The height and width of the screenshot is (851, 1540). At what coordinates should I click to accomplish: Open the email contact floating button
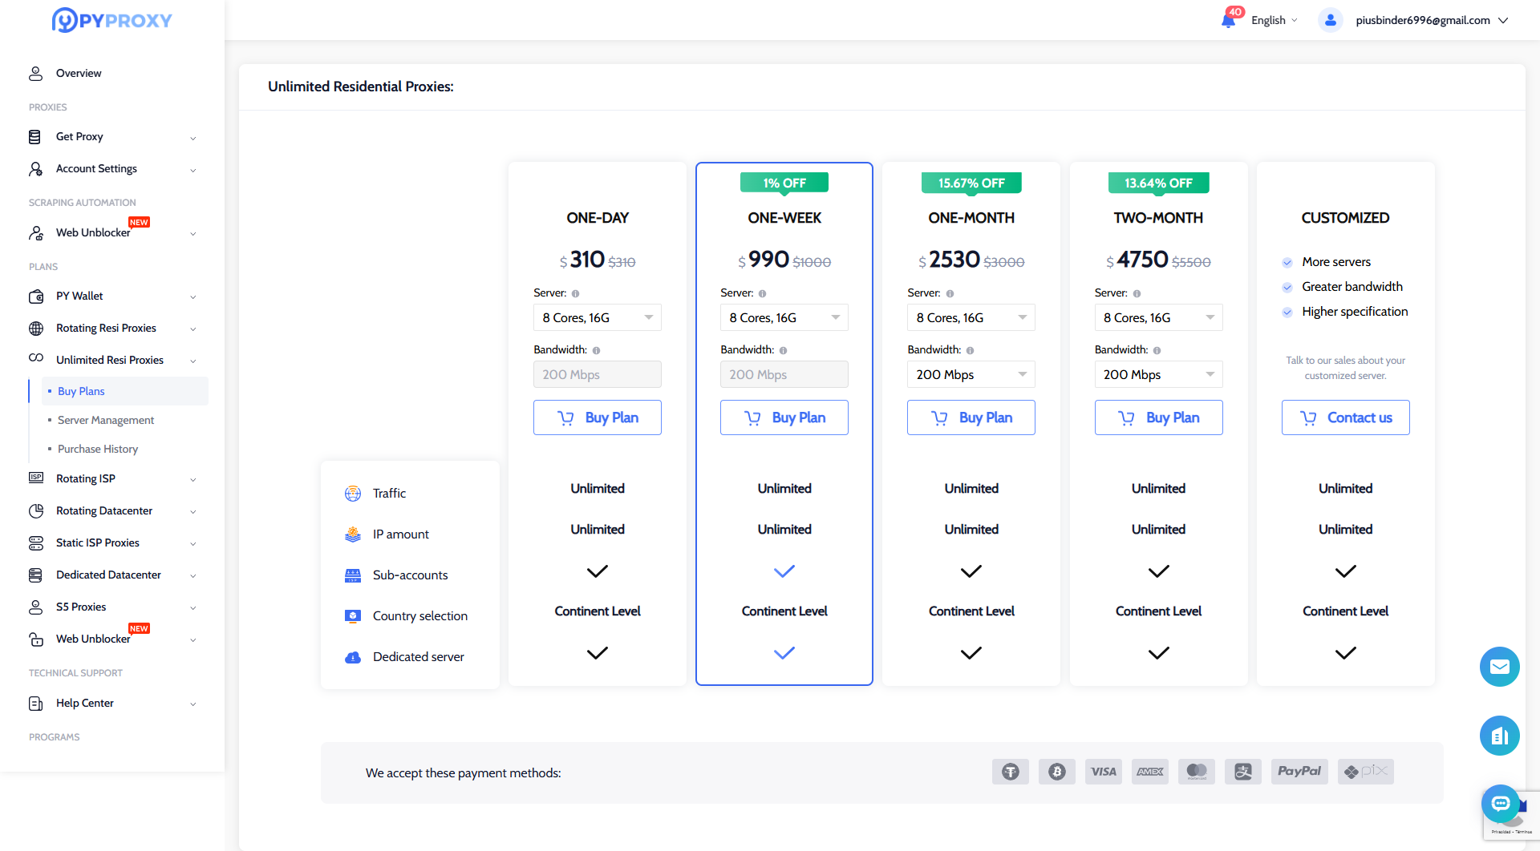[x=1499, y=667]
